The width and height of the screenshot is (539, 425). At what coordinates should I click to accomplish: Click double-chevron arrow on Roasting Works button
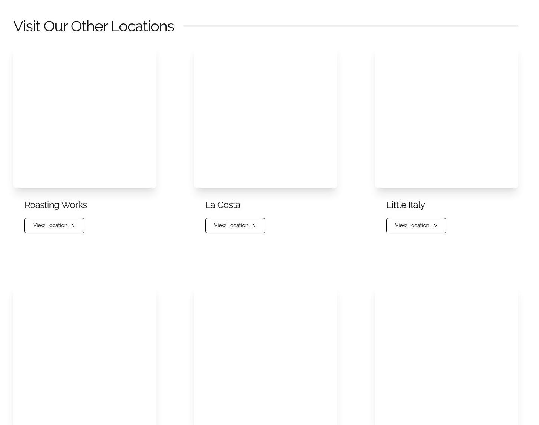click(73, 225)
